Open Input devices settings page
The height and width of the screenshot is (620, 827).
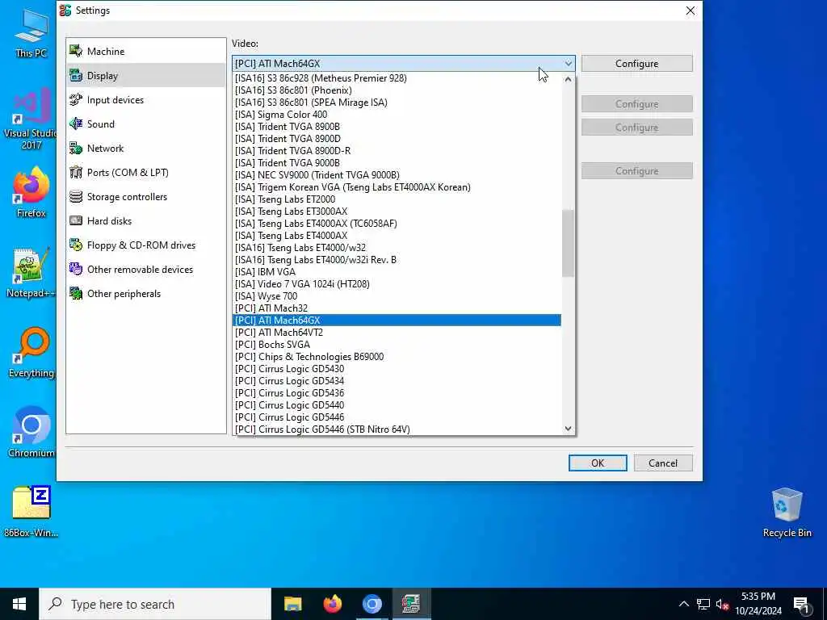point(146,99)
